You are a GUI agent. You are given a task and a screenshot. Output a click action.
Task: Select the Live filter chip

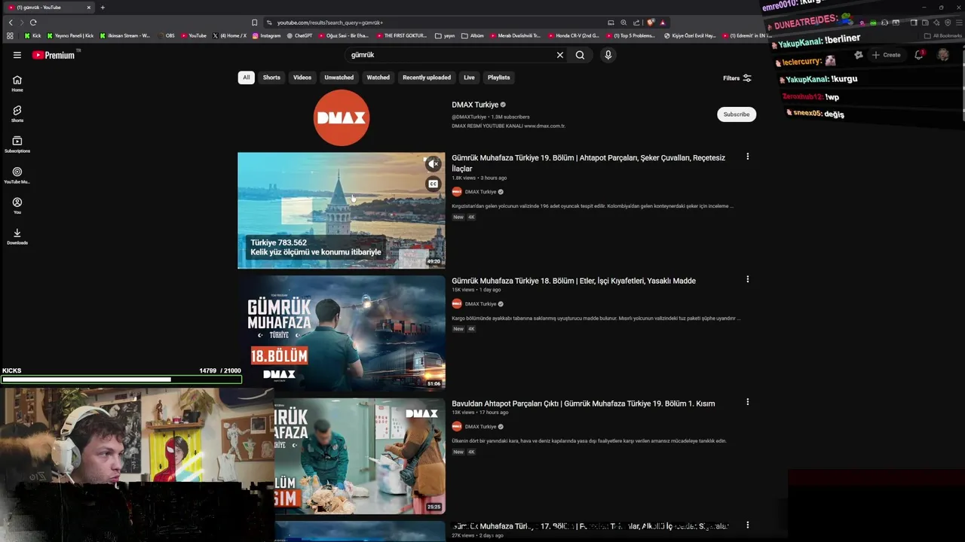point(469,78)
